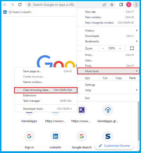This screenshot has height=153, width=141.
Task: Click the Customize Chrome button
Action: click(114, 146)
